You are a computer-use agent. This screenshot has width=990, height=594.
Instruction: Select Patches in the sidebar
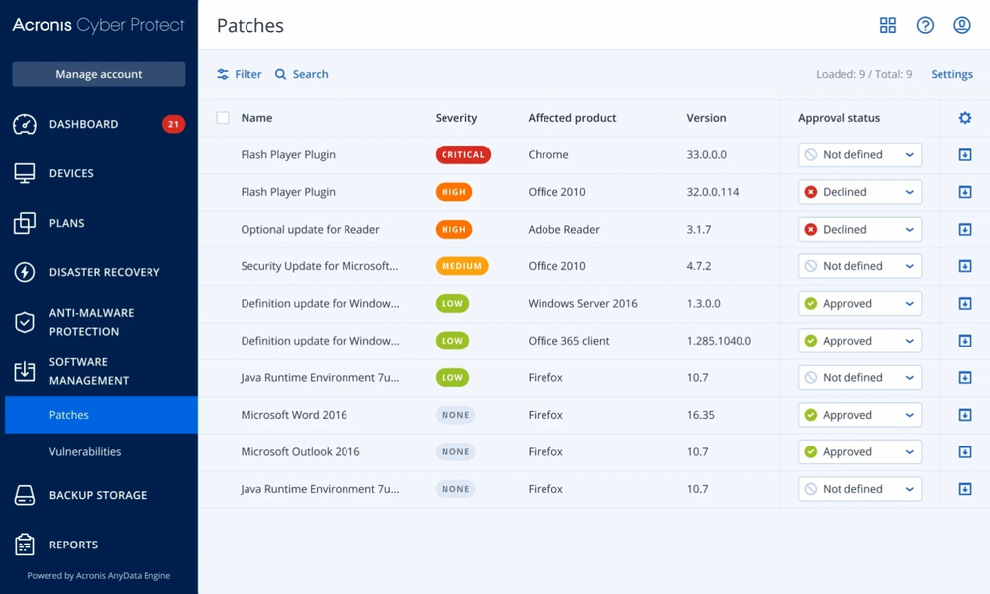(x=101, y=415)
